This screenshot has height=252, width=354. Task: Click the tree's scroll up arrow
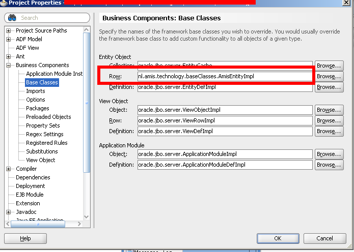[x=87, y=29]
